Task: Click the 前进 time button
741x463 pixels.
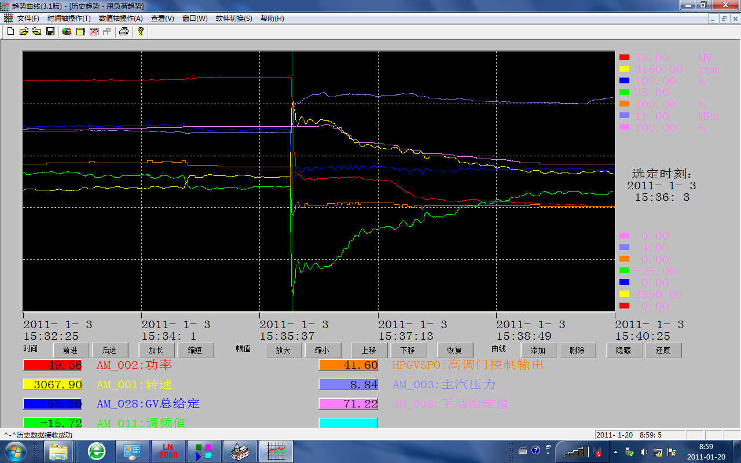Action: (71, 350)
